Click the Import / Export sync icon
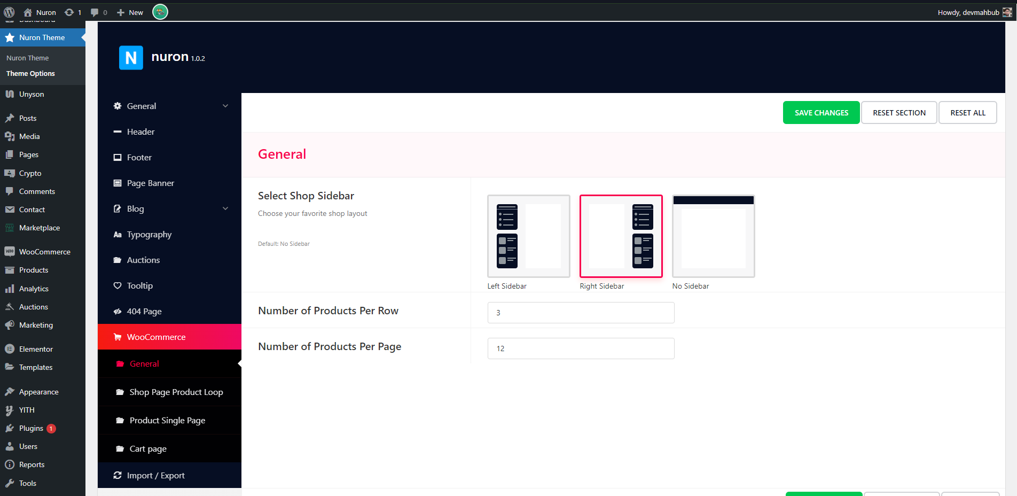Viewport: 1017px width, 496px height. click(118, 475)
